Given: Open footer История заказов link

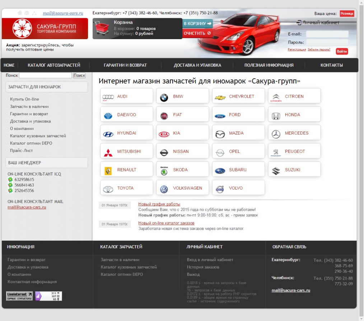Looking at the screenshot, I should point(203,267).
